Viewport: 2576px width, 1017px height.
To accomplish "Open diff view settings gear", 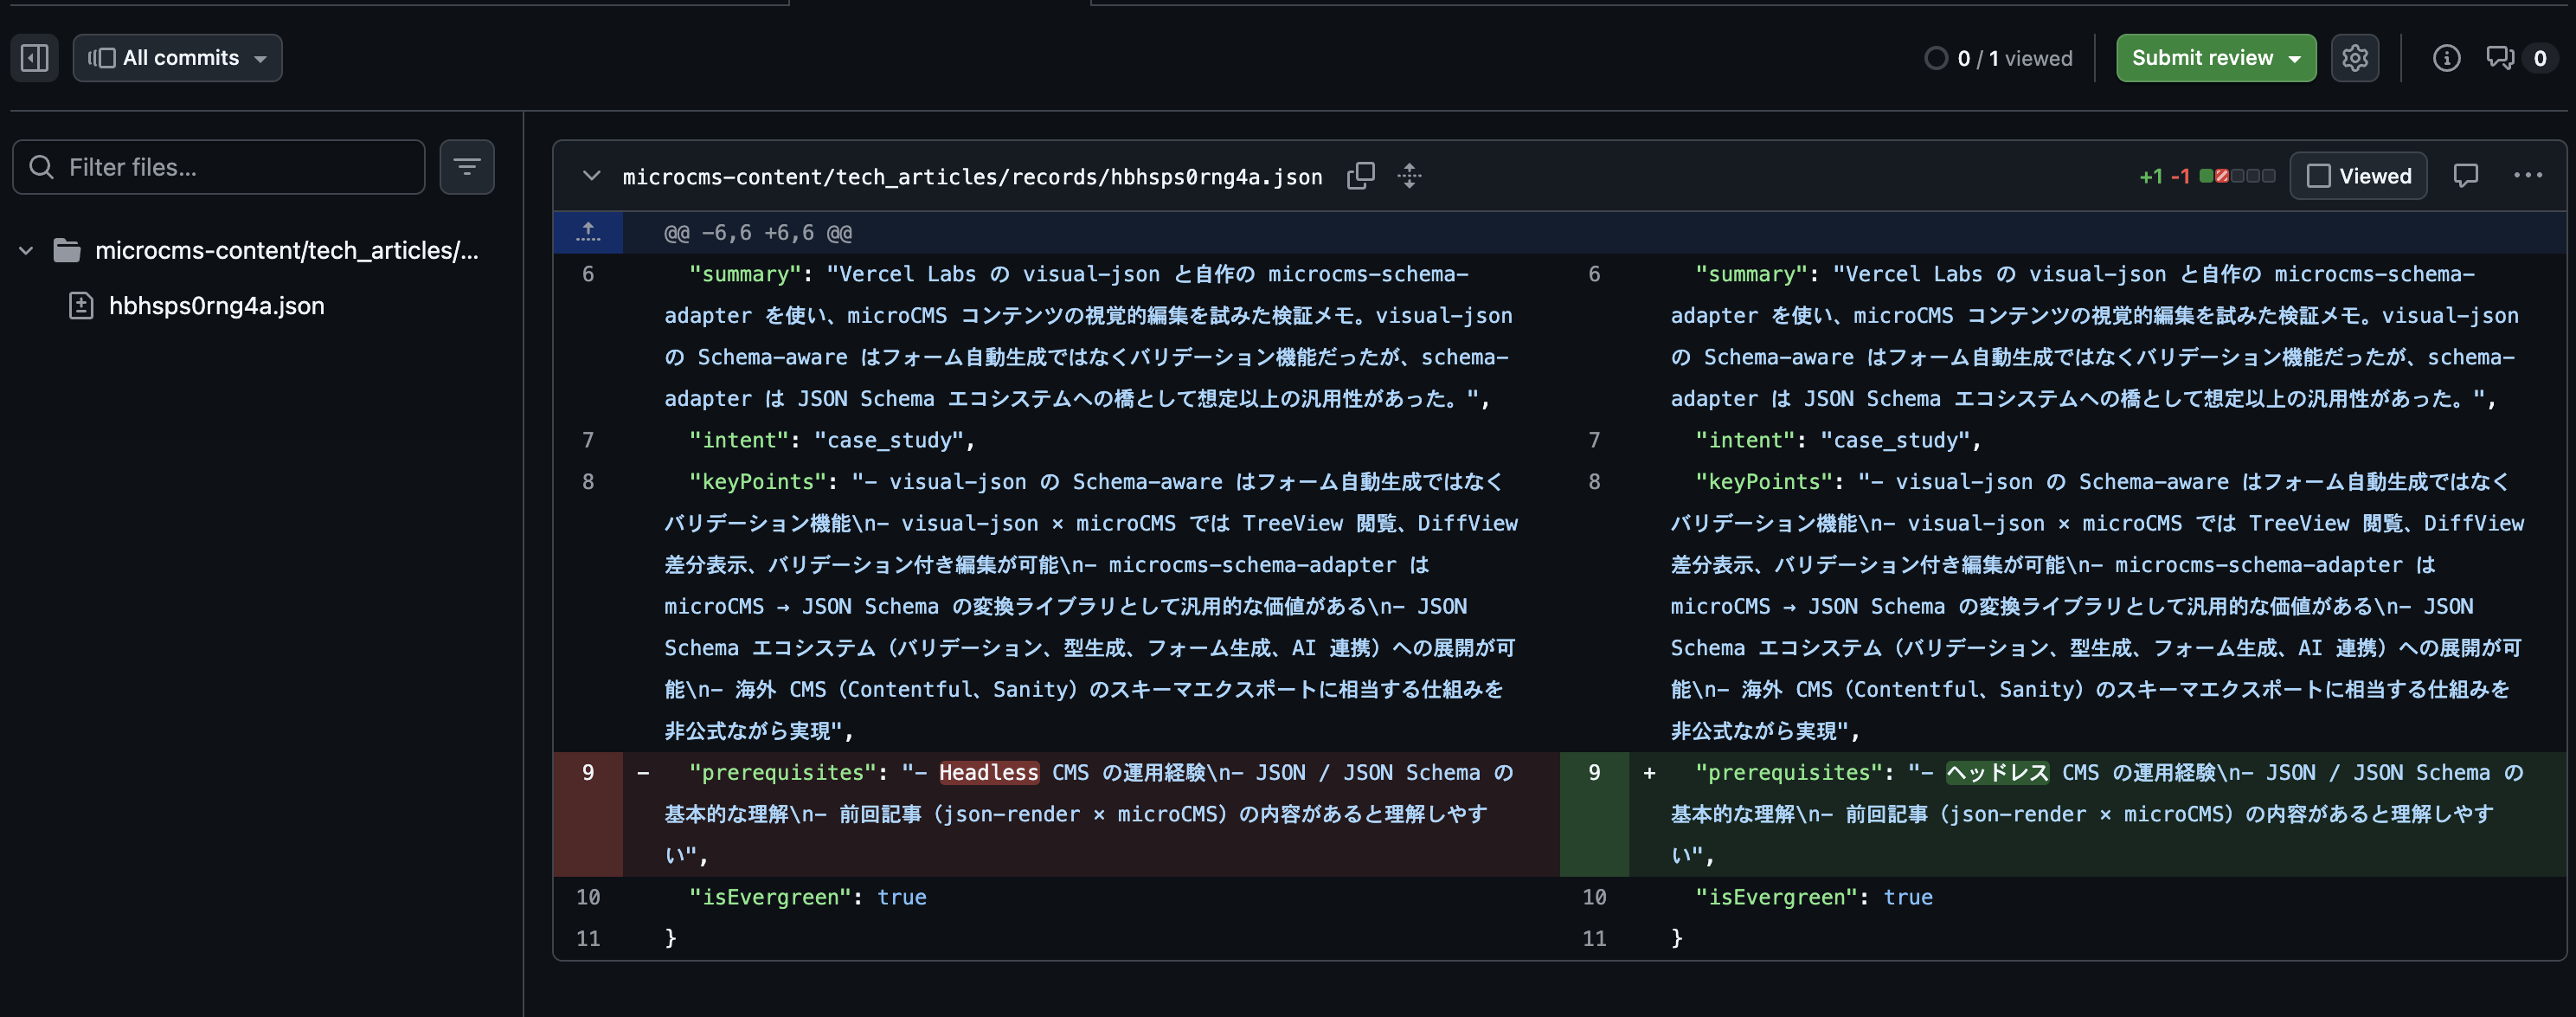I will click(x=2354, y=58).
